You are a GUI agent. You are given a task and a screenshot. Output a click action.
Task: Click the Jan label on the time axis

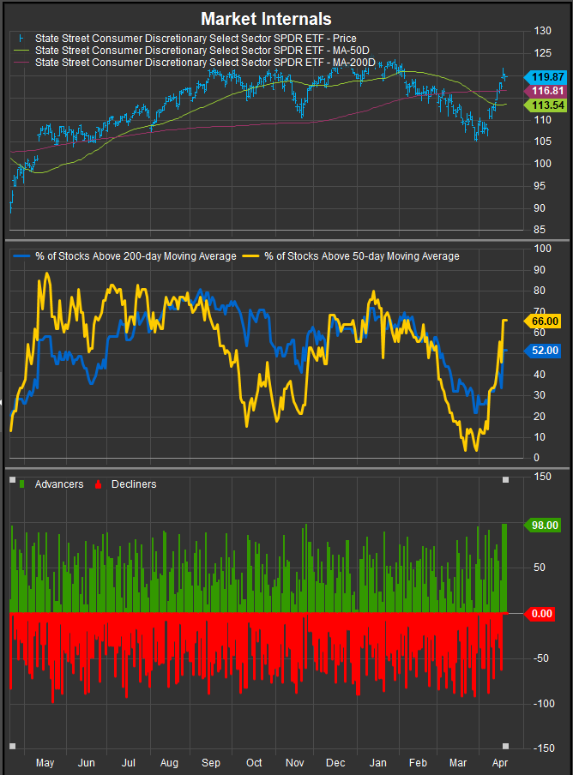click(377, 762)
